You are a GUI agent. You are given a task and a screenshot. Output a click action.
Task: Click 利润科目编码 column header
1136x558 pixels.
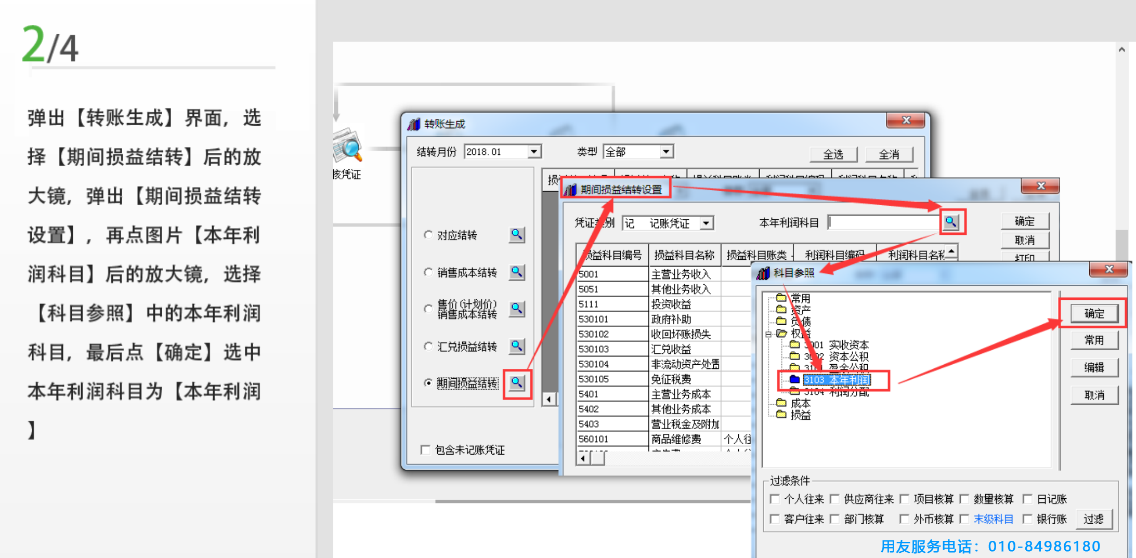click(x=834, y=255)
